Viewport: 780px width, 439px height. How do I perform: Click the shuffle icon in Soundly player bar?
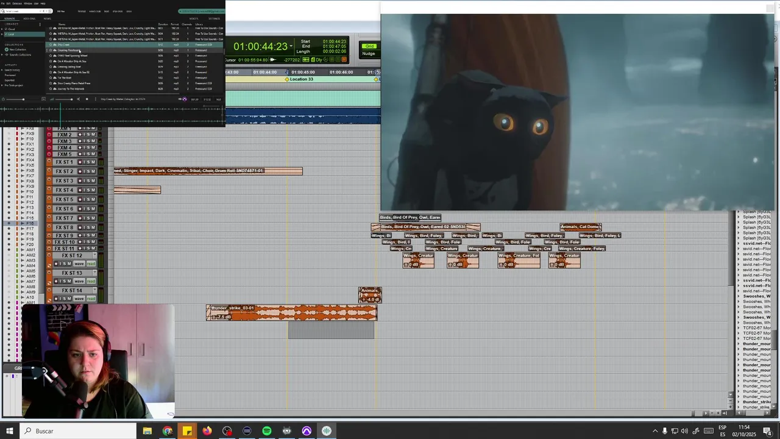pyautogui.click(x=79, y=99)
